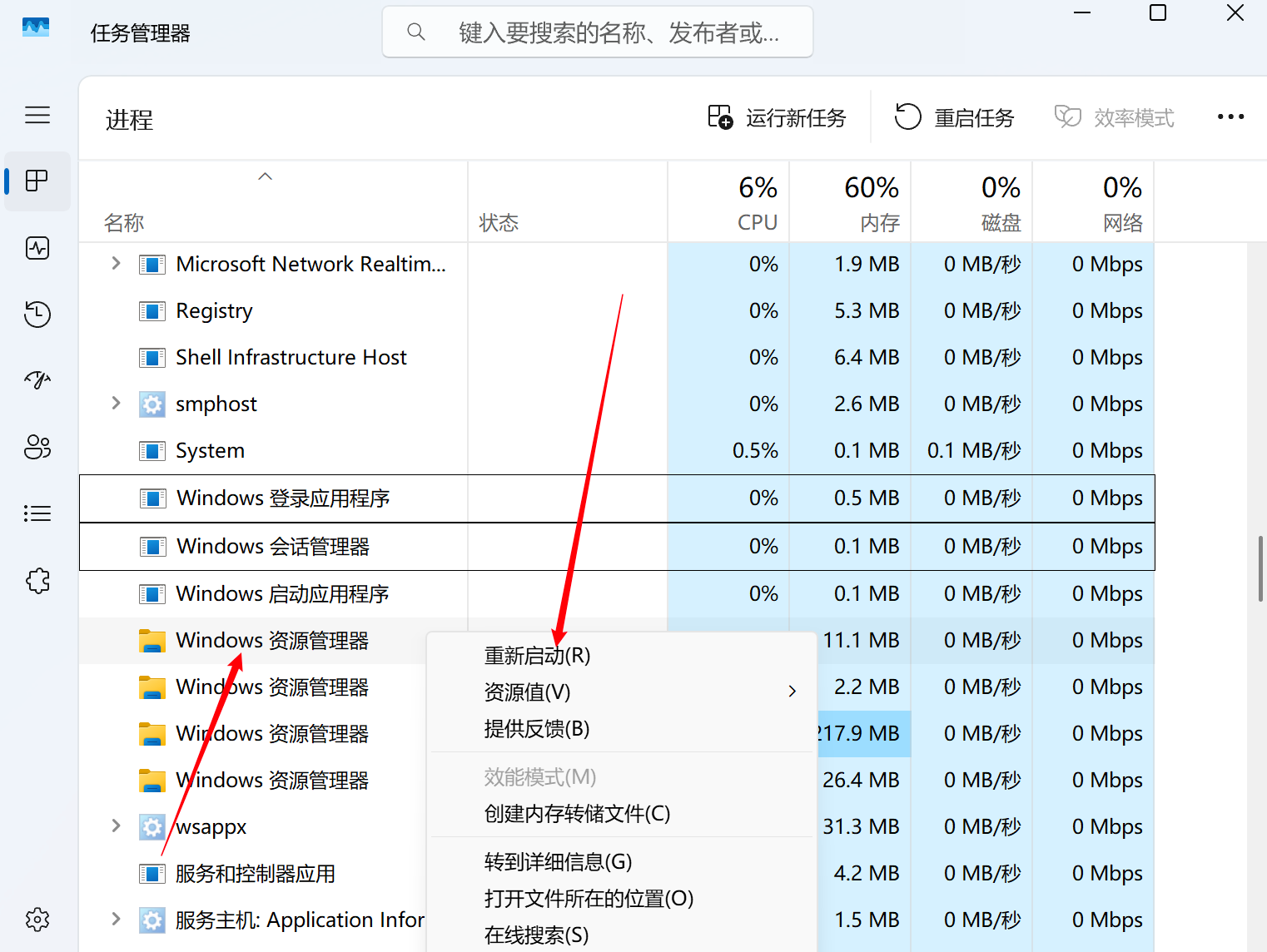The width and height of the screenshot is (1267, 952).
Task: Click the magnifier icon in search box
Action: coord(416,32)
